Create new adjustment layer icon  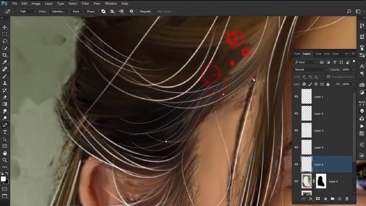pos(325,199)
